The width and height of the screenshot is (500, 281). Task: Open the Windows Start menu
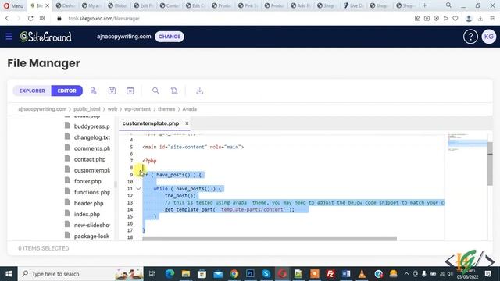(9, 274)
